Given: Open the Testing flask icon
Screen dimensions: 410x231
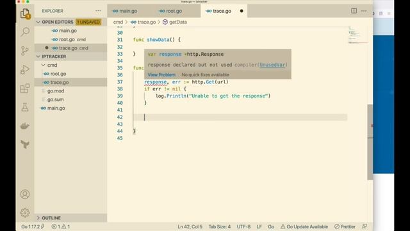Looking at the screenshot, I should point(25,107).
